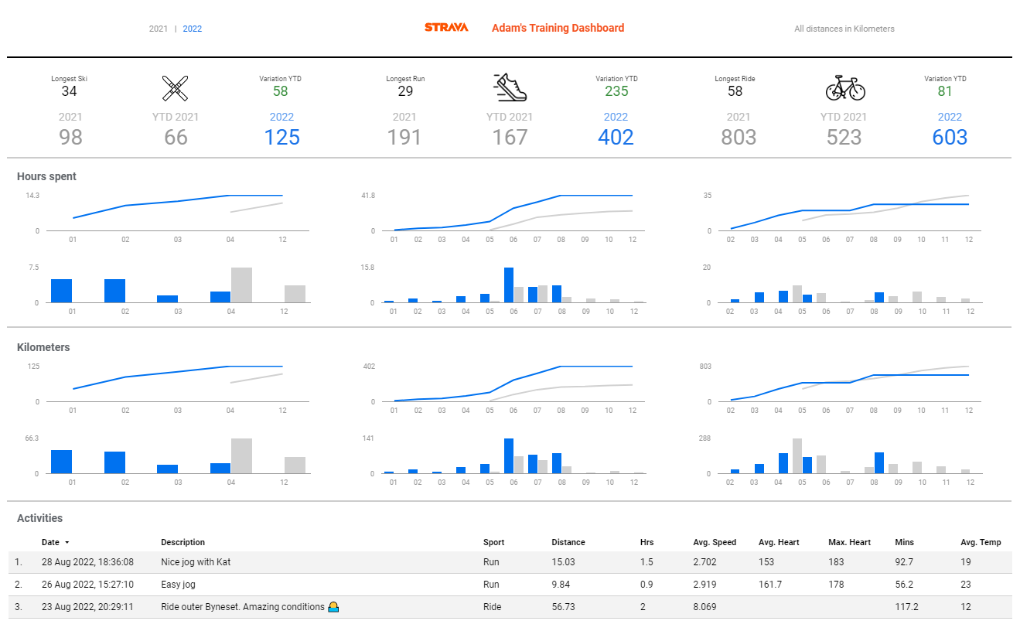Click the bicycle icon
Viewport: 1020px width, 631px height.
tap(845, 88)
